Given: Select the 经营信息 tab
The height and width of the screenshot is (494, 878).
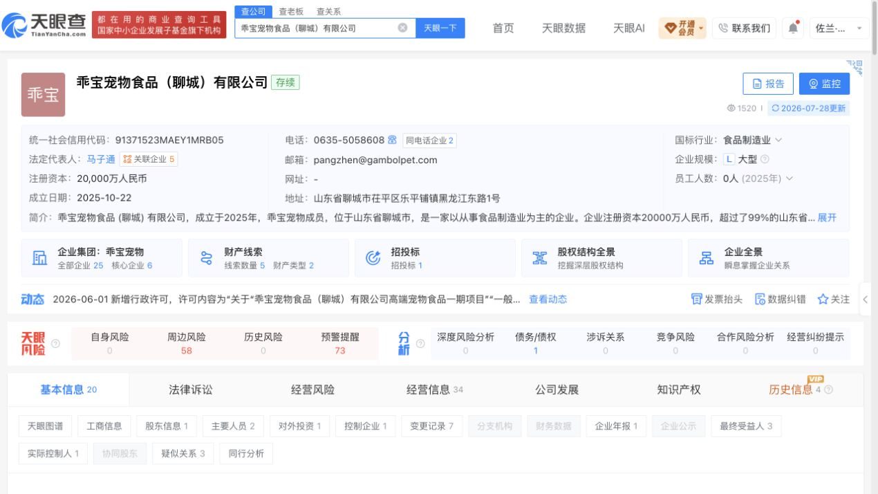Looking at the screenshot, I should 435,390.
